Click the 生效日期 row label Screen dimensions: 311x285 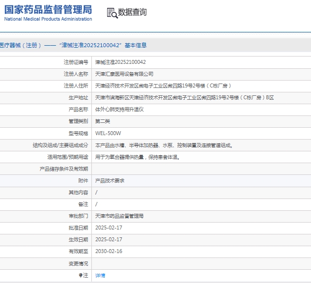78,240
